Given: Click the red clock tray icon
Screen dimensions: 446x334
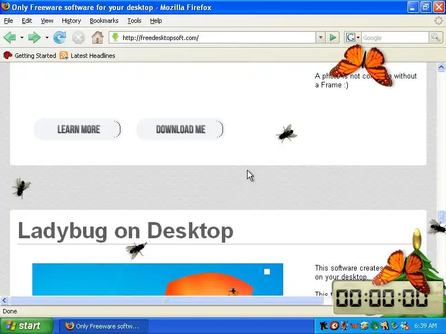Looking at the screenshot, I should click(x=334, y=326).
